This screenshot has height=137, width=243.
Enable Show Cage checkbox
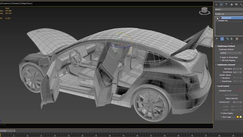click(221, 117)
